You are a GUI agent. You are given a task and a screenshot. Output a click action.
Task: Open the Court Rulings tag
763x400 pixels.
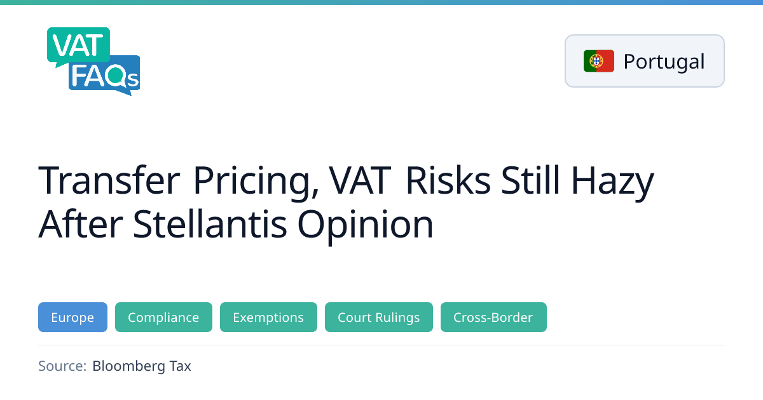pyautogui.click(x=378, y=317)
